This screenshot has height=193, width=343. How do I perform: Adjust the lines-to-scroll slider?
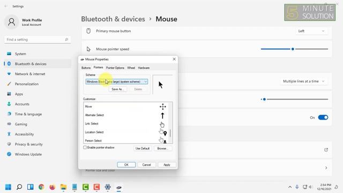[294, 99]
